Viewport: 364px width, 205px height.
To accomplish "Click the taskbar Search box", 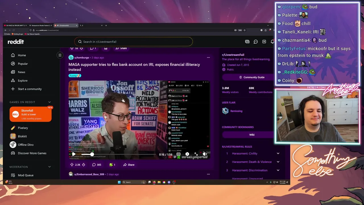I will tap(134, 182).
